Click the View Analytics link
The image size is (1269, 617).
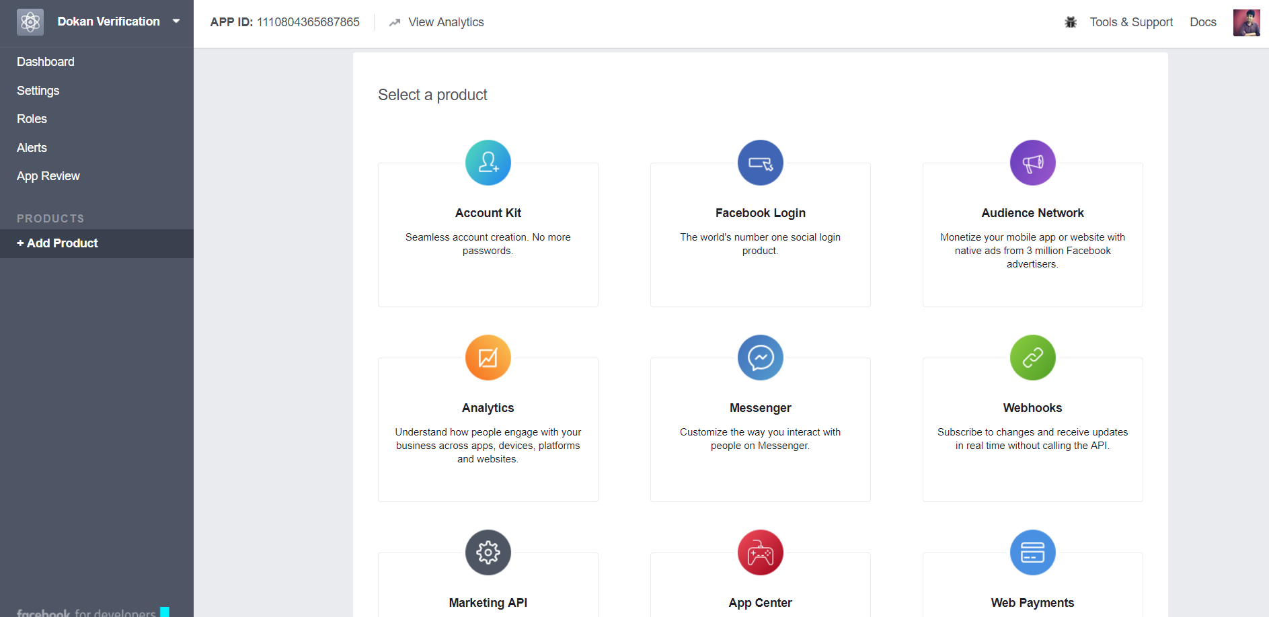pyautogui.click(x=446, y=22)
